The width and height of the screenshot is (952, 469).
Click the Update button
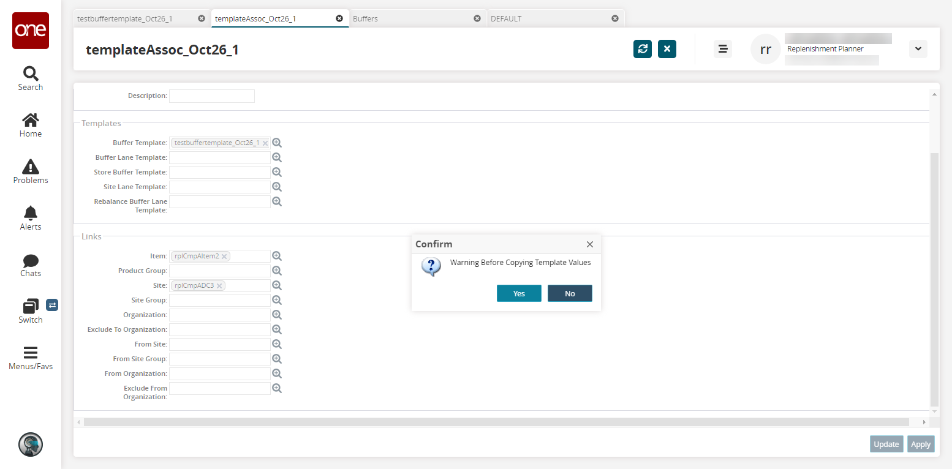[886, 445]
